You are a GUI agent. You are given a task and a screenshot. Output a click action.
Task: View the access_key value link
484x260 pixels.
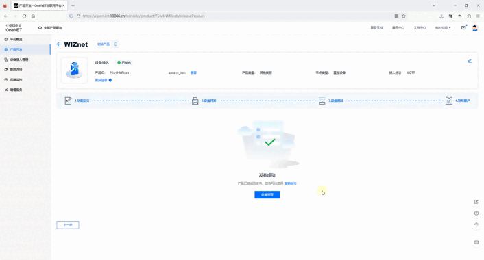coord(193,73)
